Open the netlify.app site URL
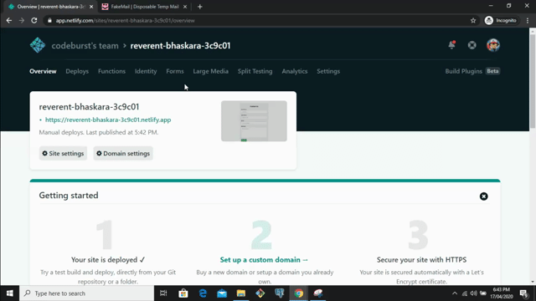Image resolution: width=536 pixels, height=301 pixels. tap(108, 120)
